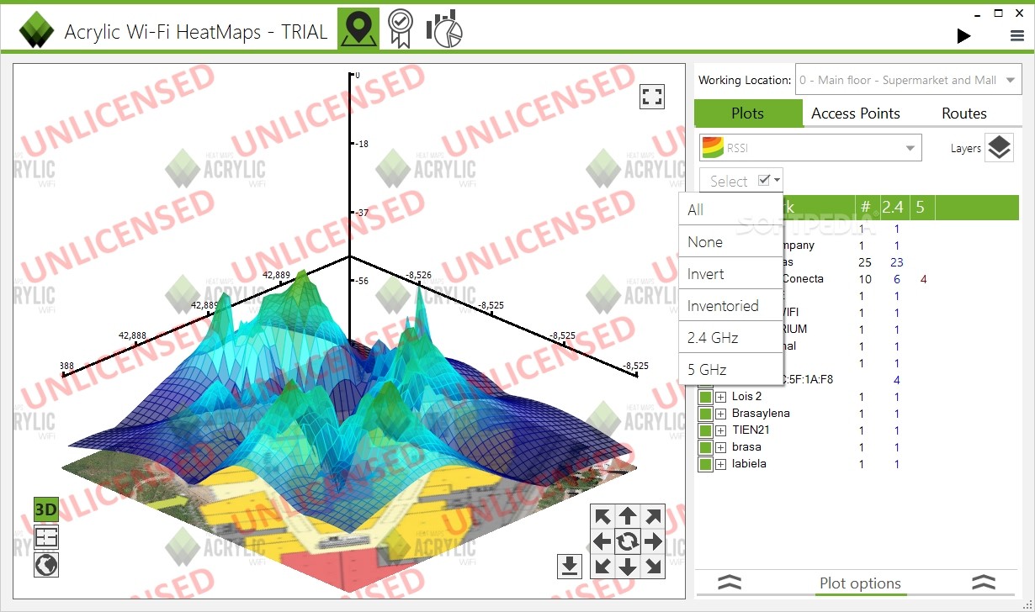Expand the TIEN21 tree node

coord(721,430)
